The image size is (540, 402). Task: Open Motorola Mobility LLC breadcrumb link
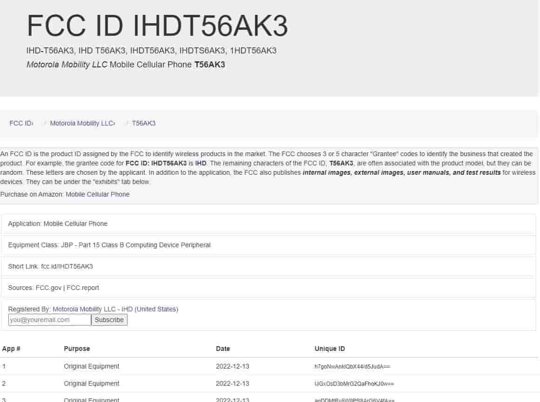pos(82,123)
